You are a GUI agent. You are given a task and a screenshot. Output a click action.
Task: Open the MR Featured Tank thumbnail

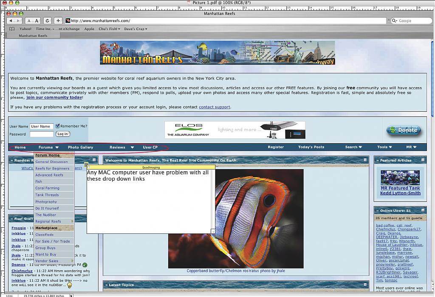point(400,178)
